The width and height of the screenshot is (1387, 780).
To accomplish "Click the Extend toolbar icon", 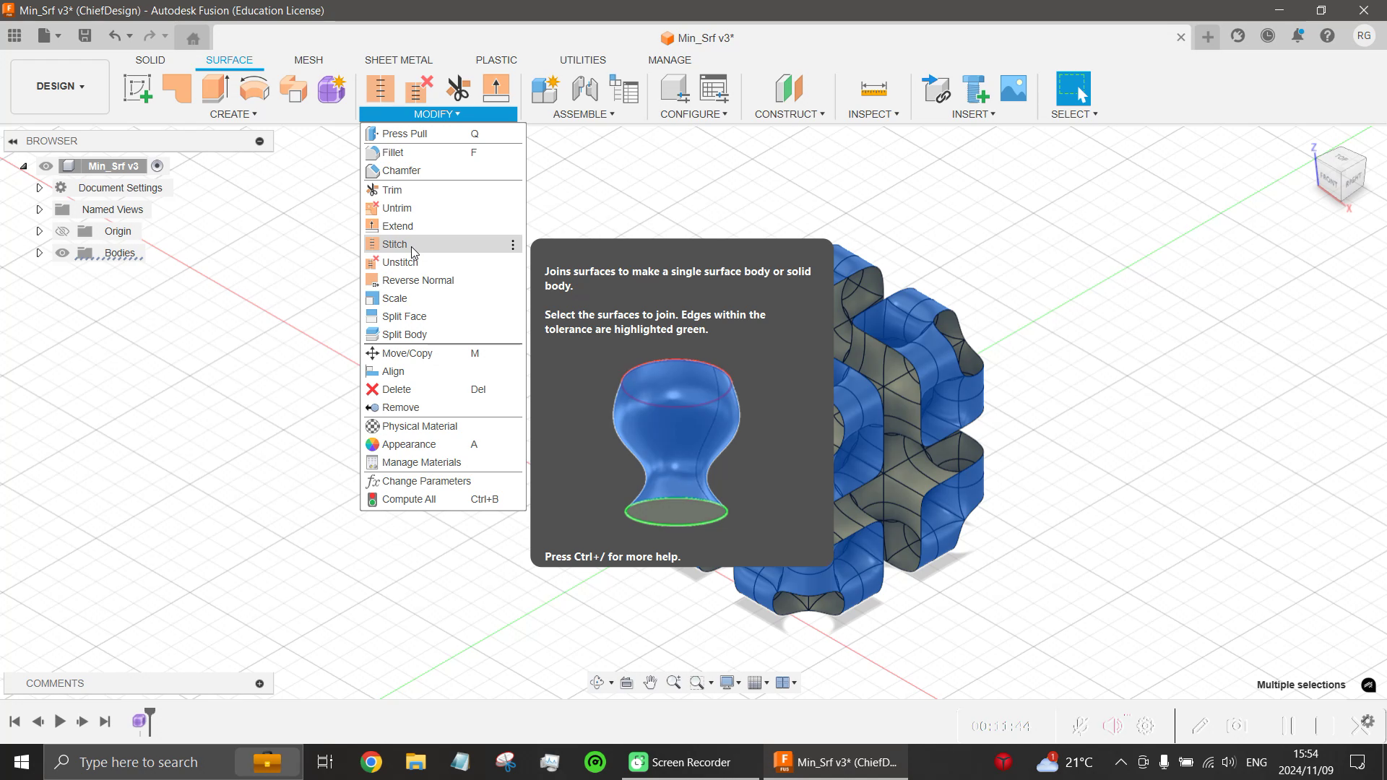I will [x=496, y=88].
